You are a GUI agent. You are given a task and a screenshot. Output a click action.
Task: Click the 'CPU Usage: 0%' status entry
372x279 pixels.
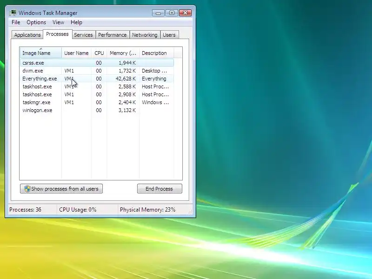[78, 210]
